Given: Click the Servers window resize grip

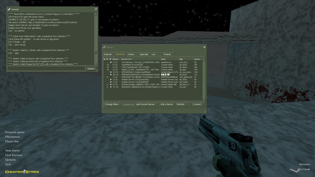Looking at the screenshot, I should (205, 112).
